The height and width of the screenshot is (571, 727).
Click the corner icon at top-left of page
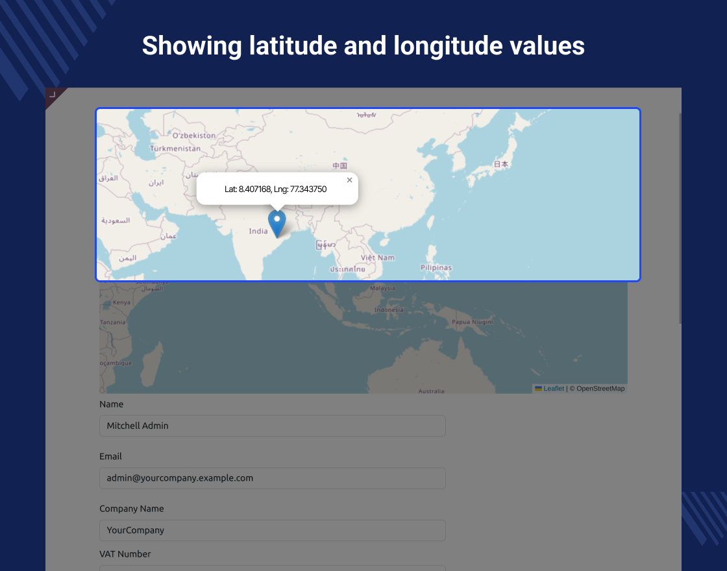53,95
